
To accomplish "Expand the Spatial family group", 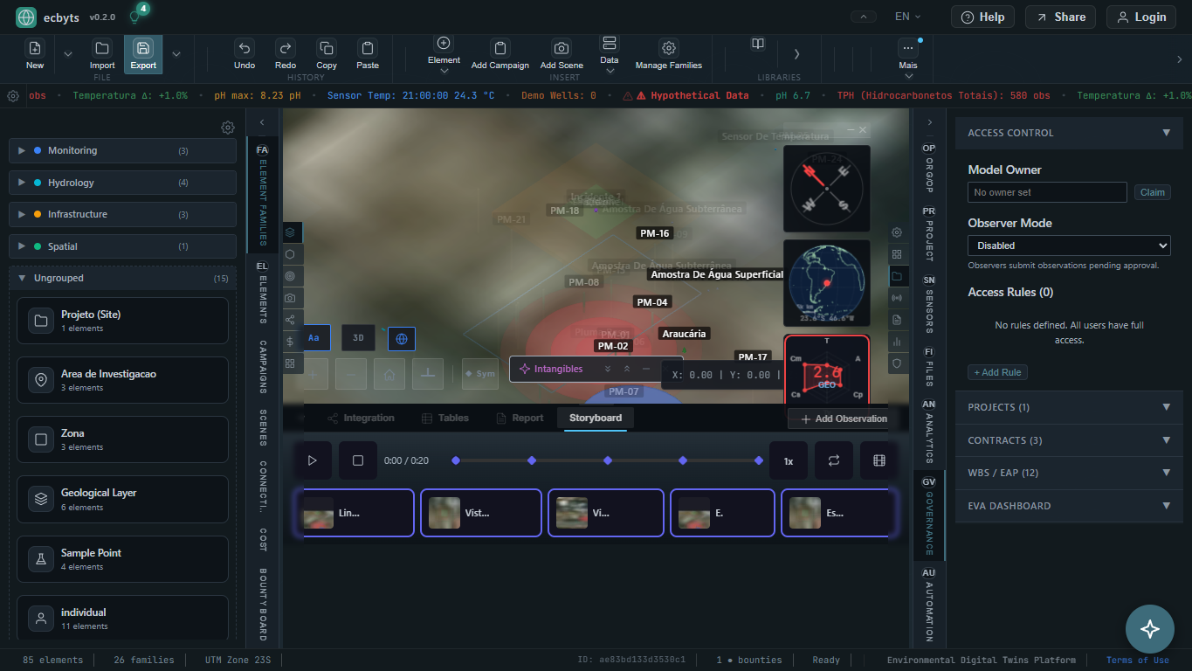I will (122, 246).
